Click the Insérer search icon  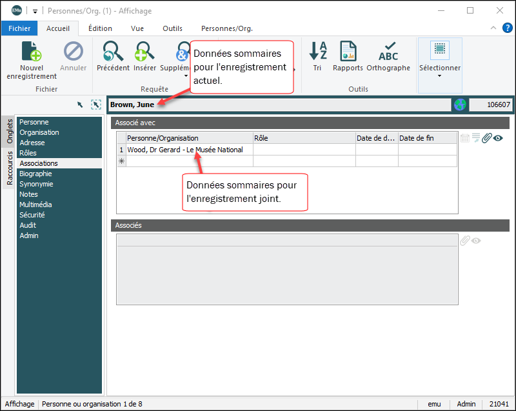[144, 52]
